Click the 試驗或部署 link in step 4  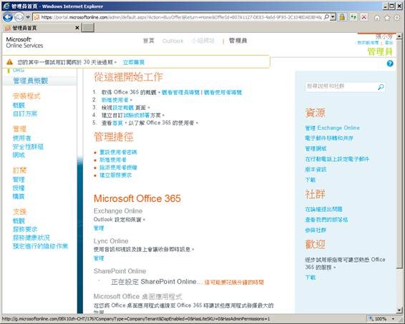[137, 115]
